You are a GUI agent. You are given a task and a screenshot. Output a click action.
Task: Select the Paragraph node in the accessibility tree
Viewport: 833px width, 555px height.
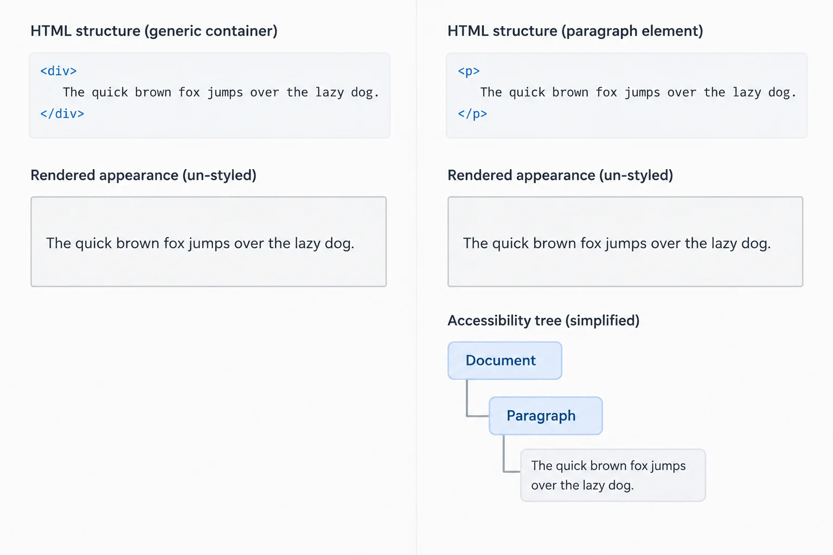tap(546, 416)
